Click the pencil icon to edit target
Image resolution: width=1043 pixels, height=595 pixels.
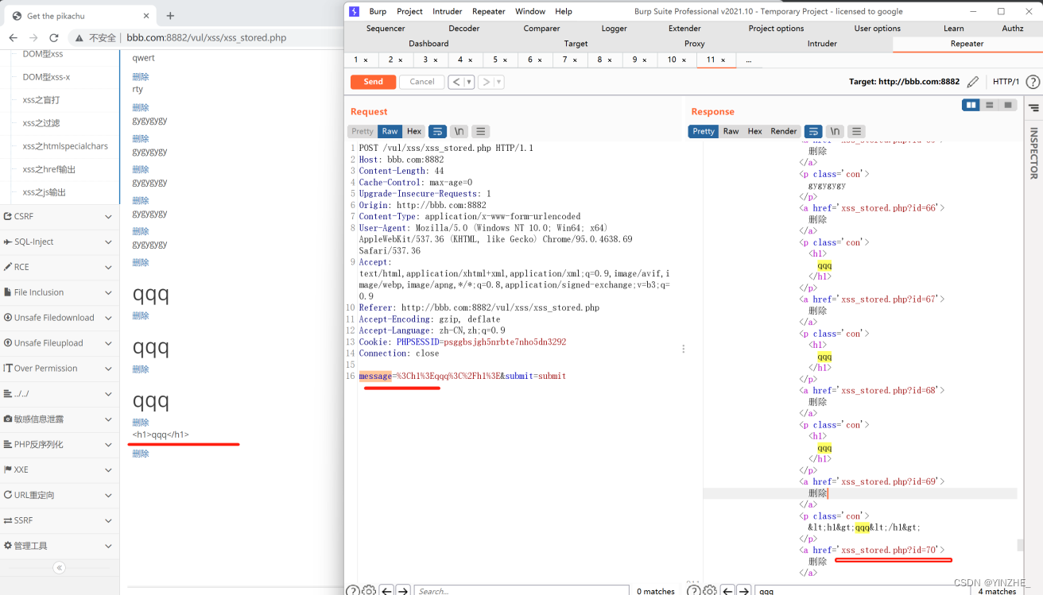[x=973, y=82]
